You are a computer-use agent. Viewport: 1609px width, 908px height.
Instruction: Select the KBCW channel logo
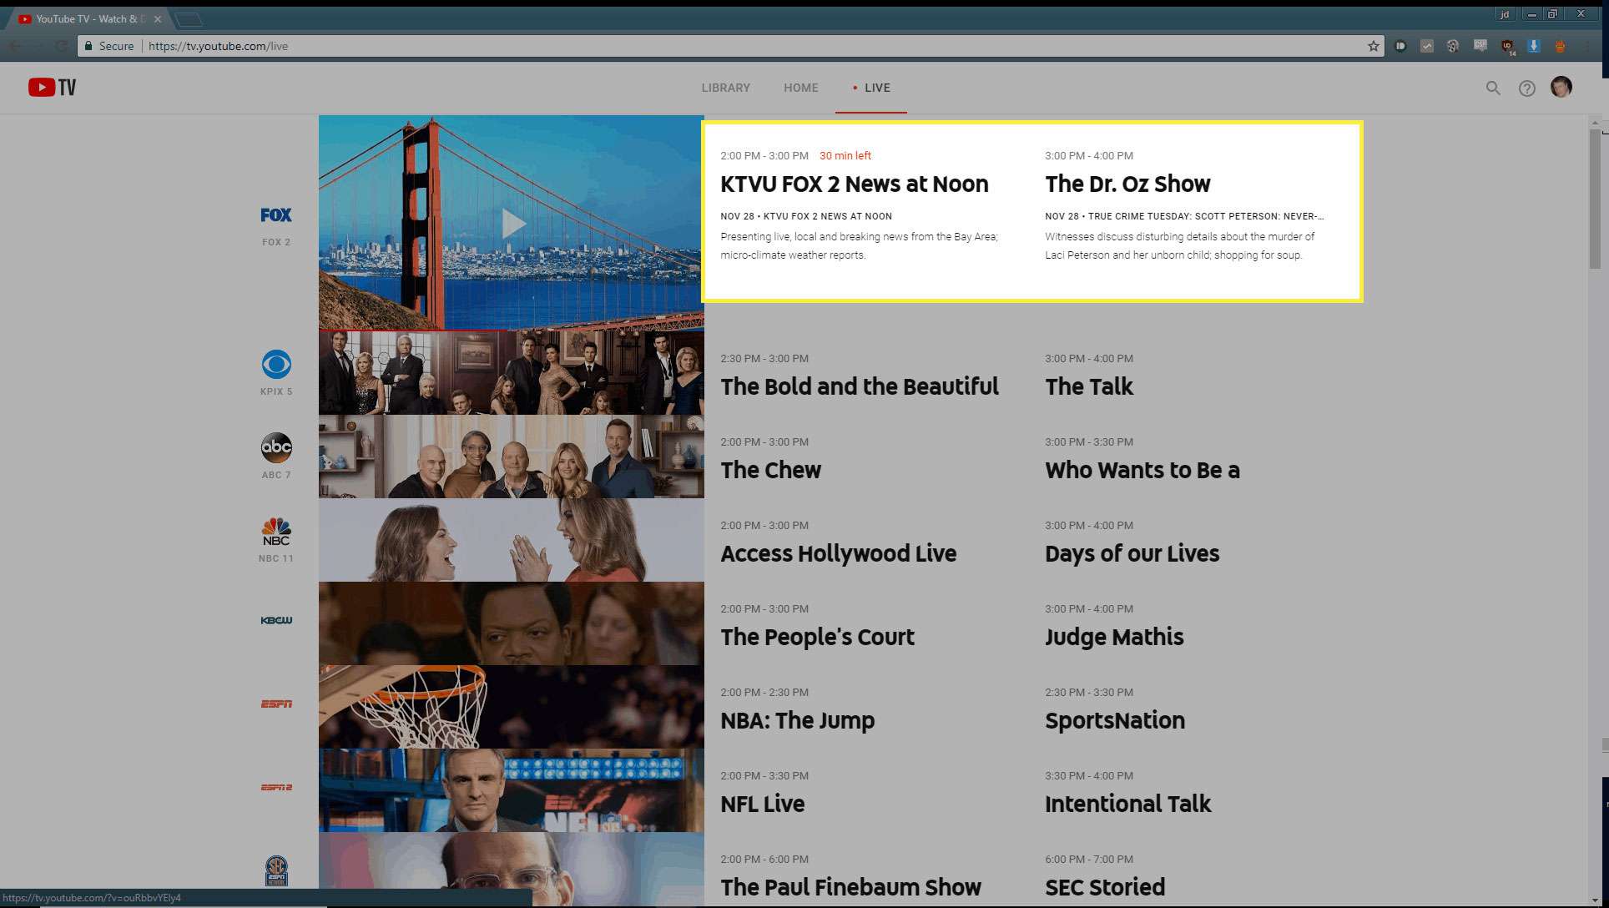pos(276,620)
